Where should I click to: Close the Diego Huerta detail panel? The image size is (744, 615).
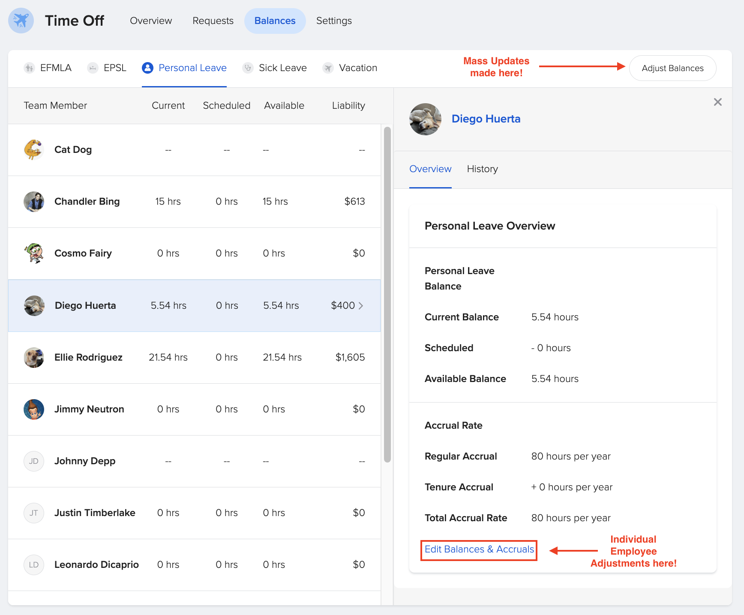(718, 102)
